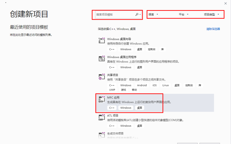Click the 生成文件项目 template icon
This screenshot has width=231, height=144.
click(x=102, y=135)
